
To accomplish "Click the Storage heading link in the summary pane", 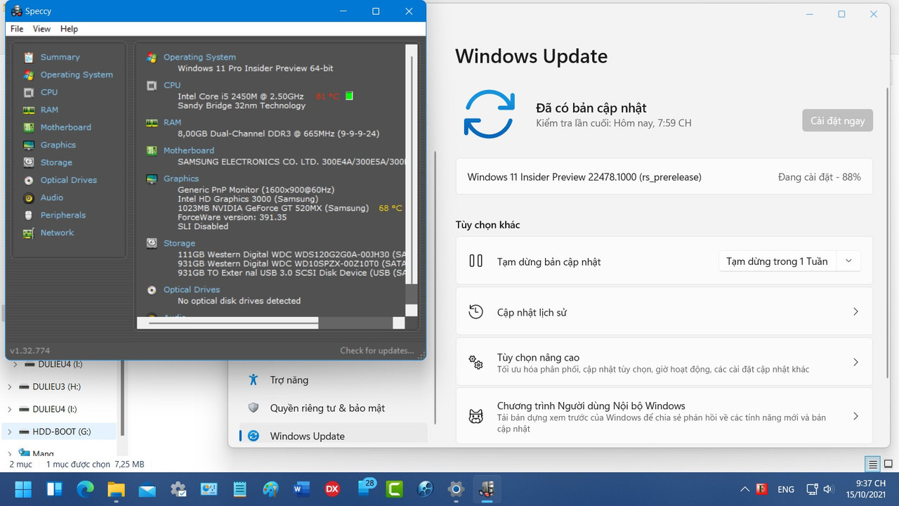I will pos(180,243).
